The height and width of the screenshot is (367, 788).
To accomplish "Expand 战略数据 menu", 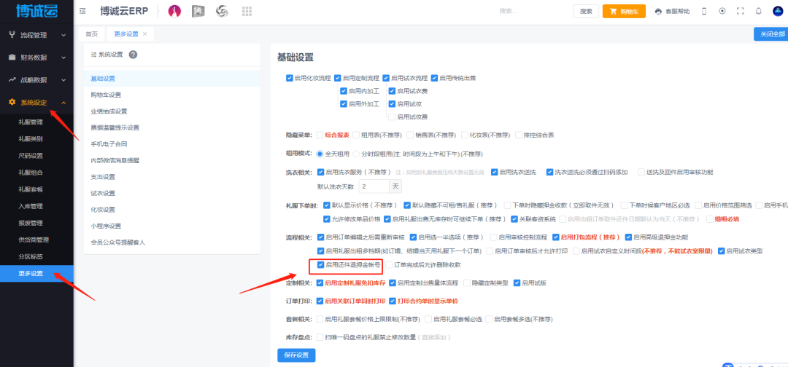I will tap(36, 80).
